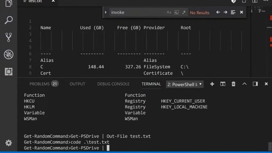
Task: Kill the terminal with trash icon
Action: (233, 84)
